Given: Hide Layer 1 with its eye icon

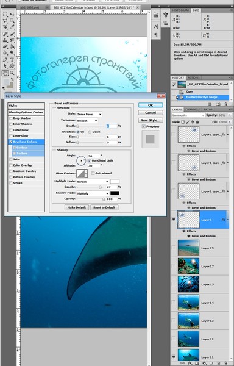Looking at the screenshot, I should point(174,220).
